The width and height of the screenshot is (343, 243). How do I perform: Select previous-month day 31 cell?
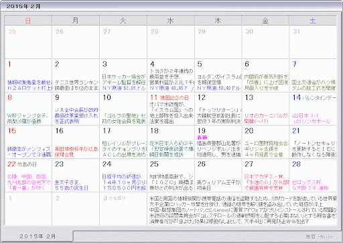point(313,42)
